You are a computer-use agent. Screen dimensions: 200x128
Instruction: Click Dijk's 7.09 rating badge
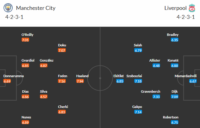175,97
